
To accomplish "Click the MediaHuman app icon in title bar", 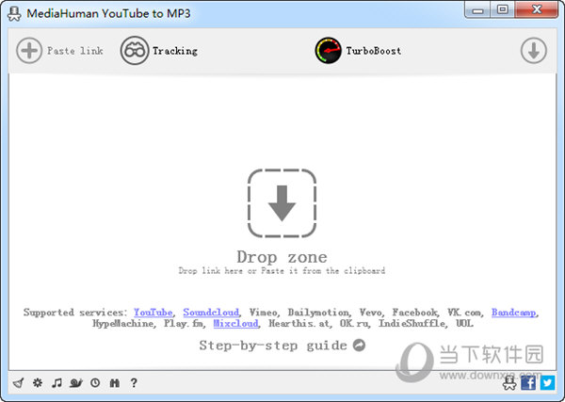I will 14,14.
